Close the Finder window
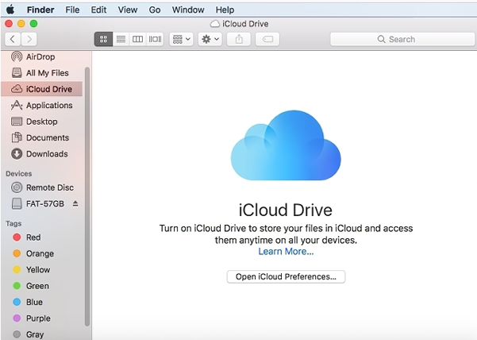 9,24
